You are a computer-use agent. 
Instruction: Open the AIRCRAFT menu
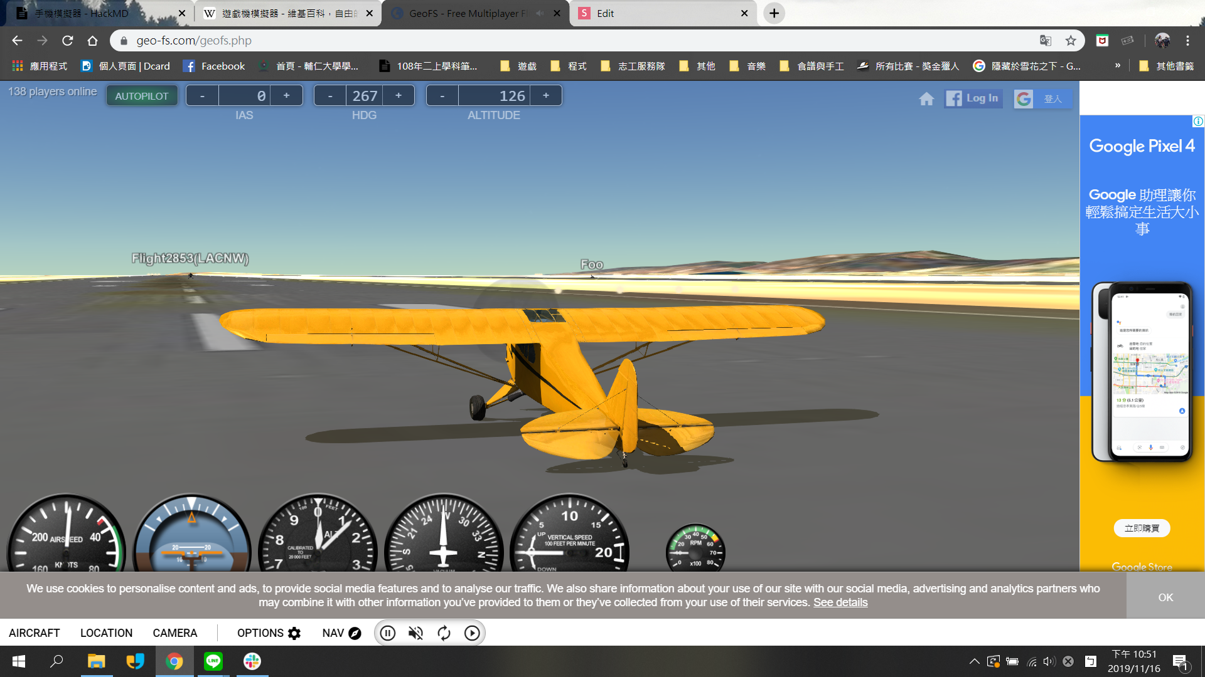(x=35, y=633)
